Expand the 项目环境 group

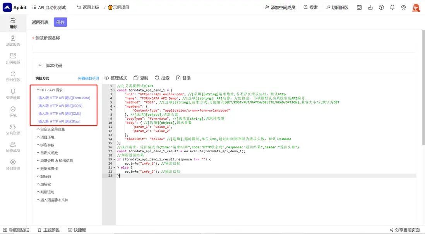(x=46, y=137)
